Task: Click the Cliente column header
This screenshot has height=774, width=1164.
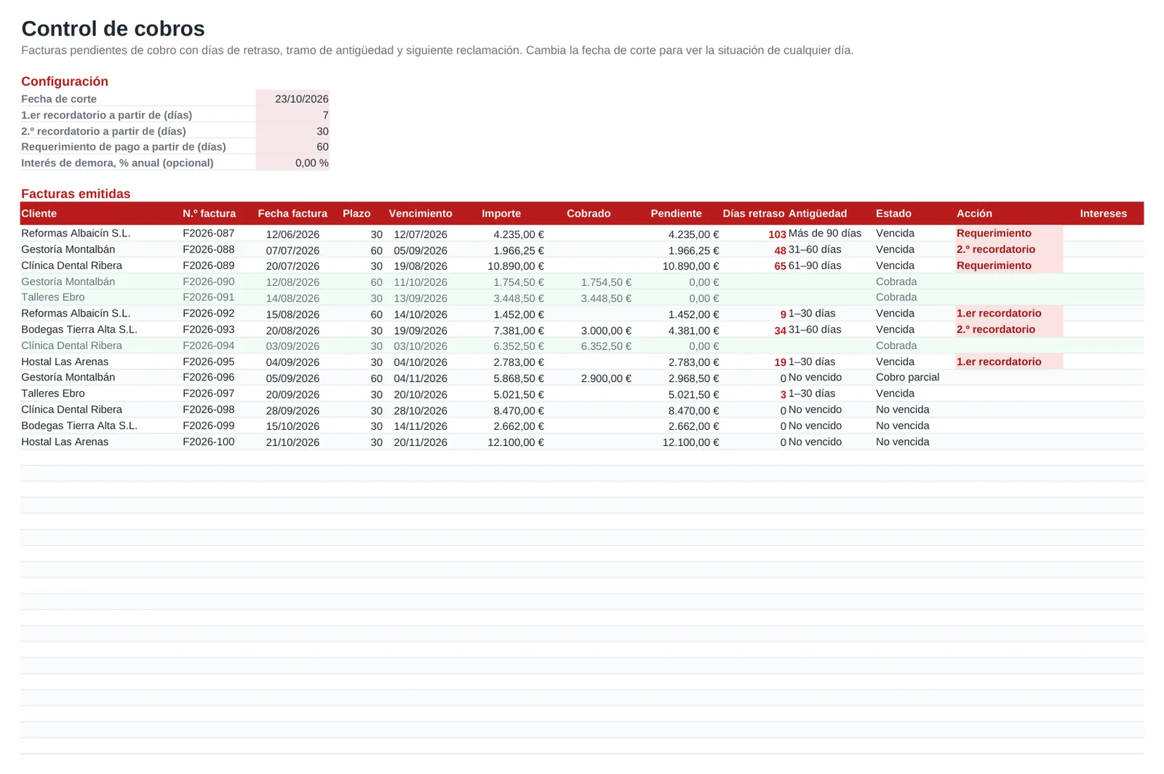Action: (39, 213)
